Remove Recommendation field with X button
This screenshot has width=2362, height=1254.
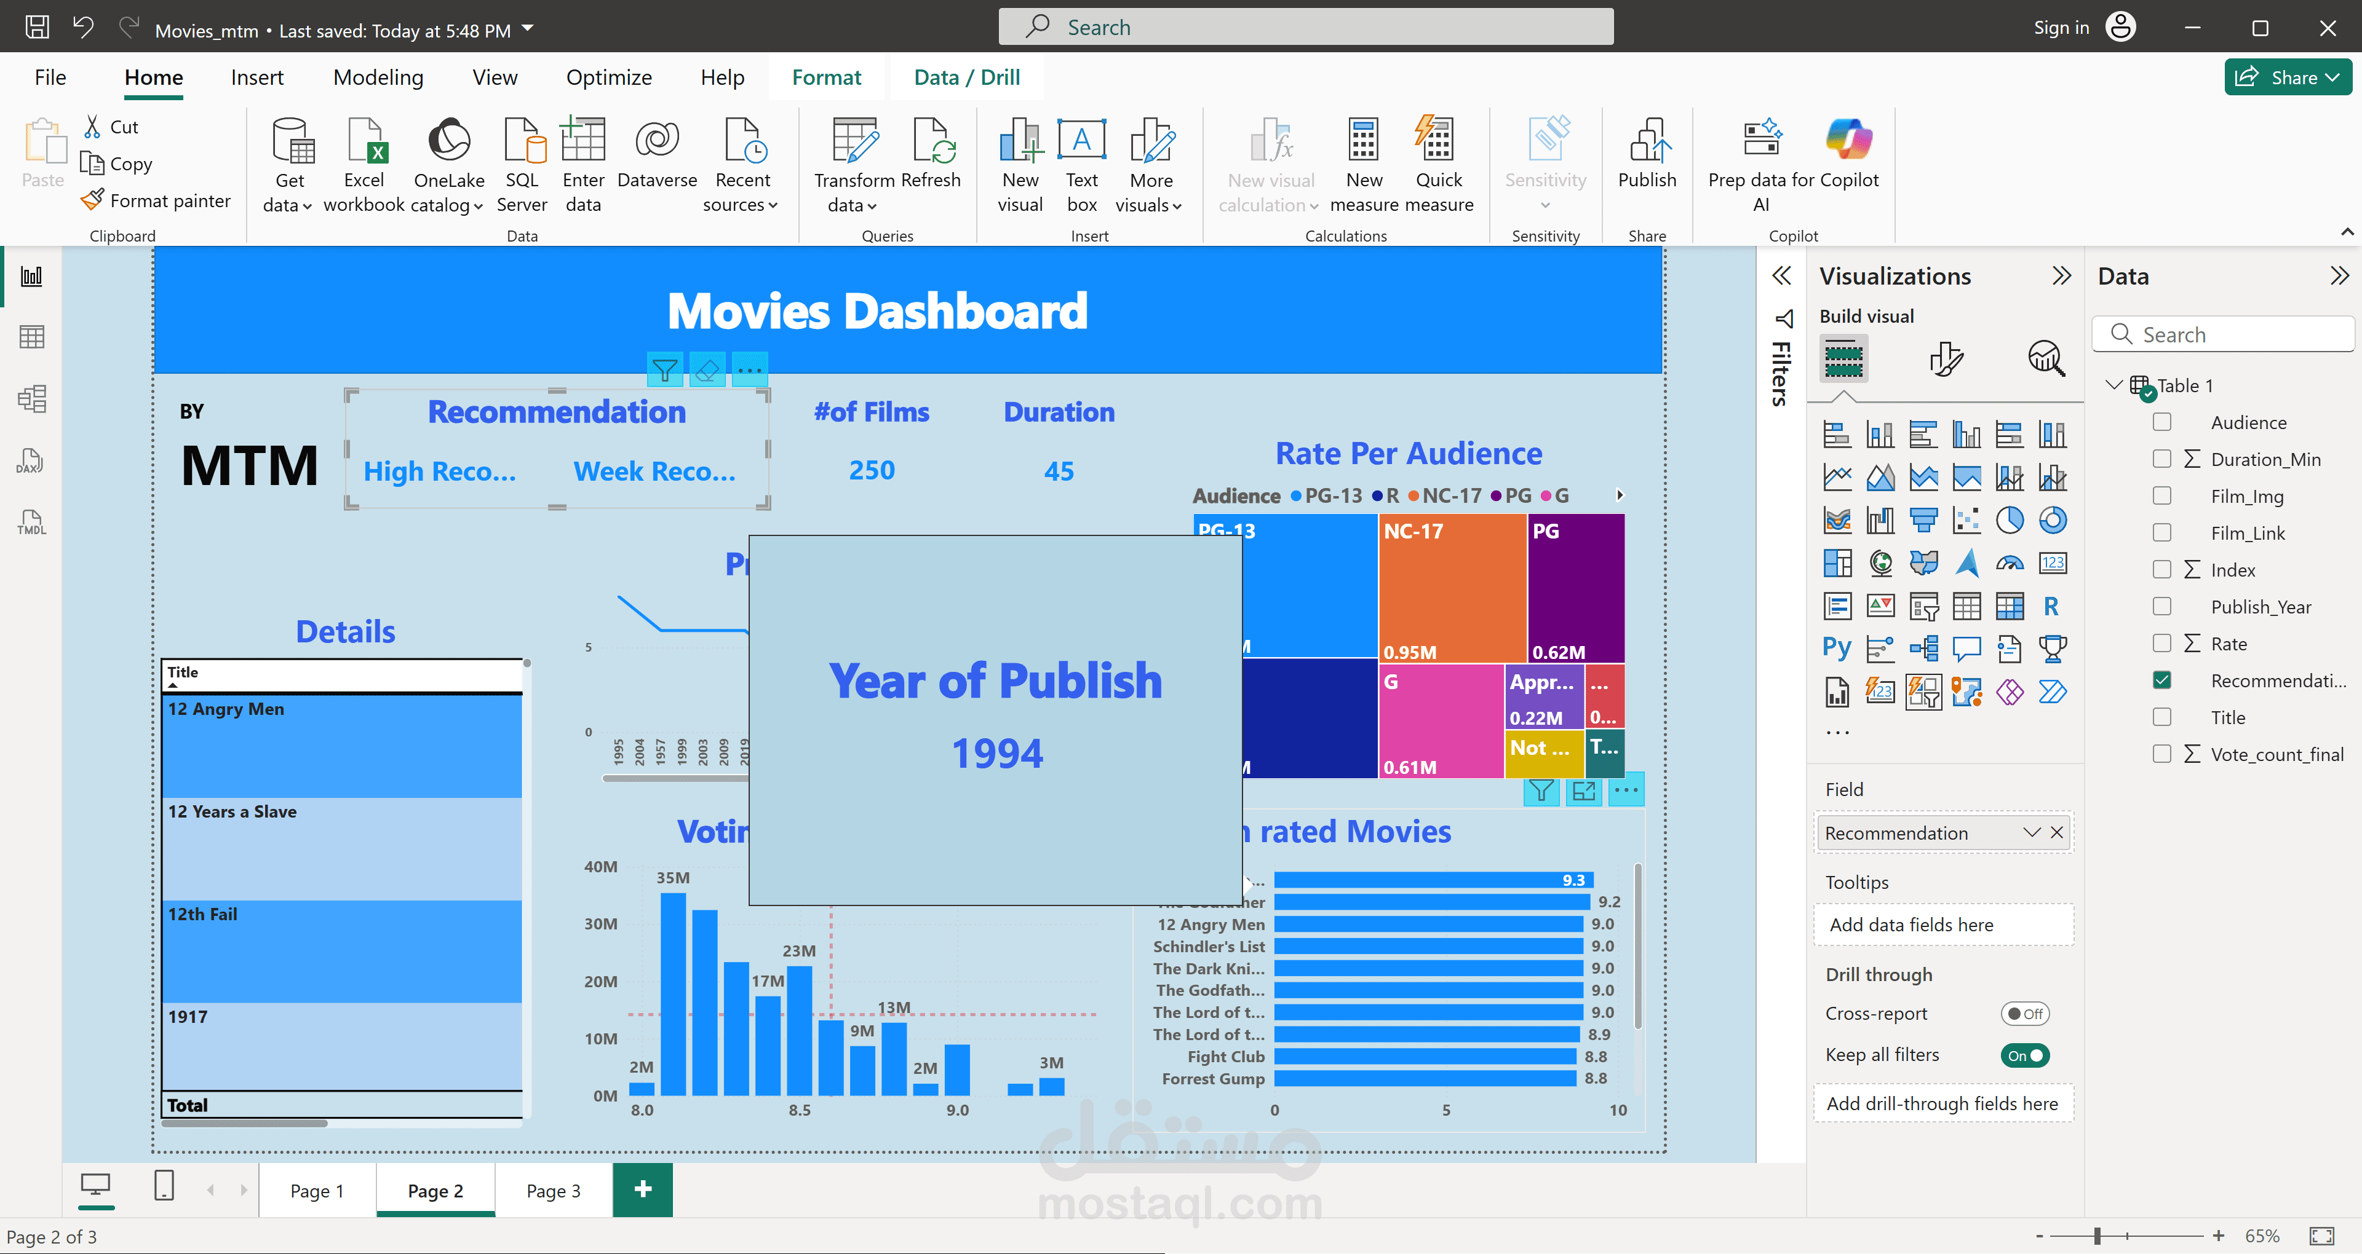(2057, 832)
